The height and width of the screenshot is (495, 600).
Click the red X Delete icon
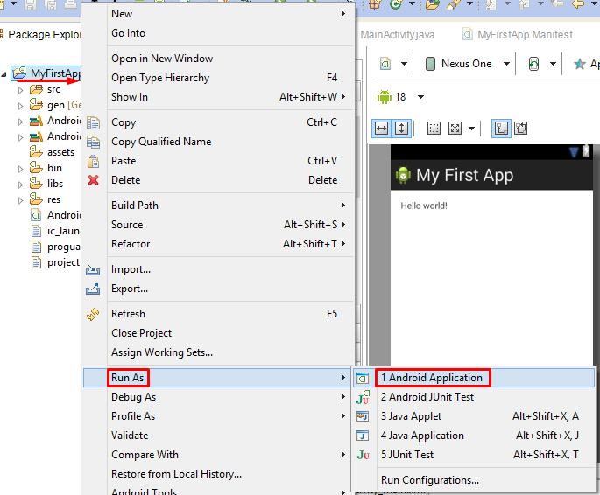click(93, 180)
